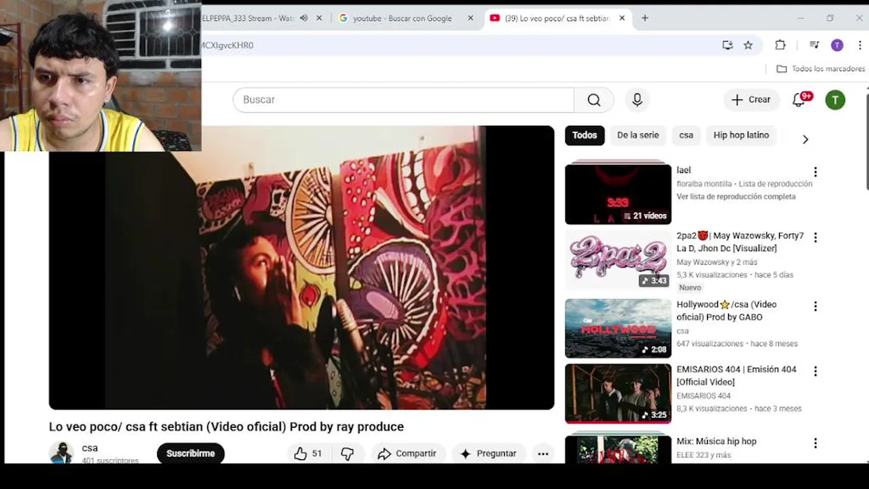Click the Crear button

pyautogui.click(x=751, y=100)
